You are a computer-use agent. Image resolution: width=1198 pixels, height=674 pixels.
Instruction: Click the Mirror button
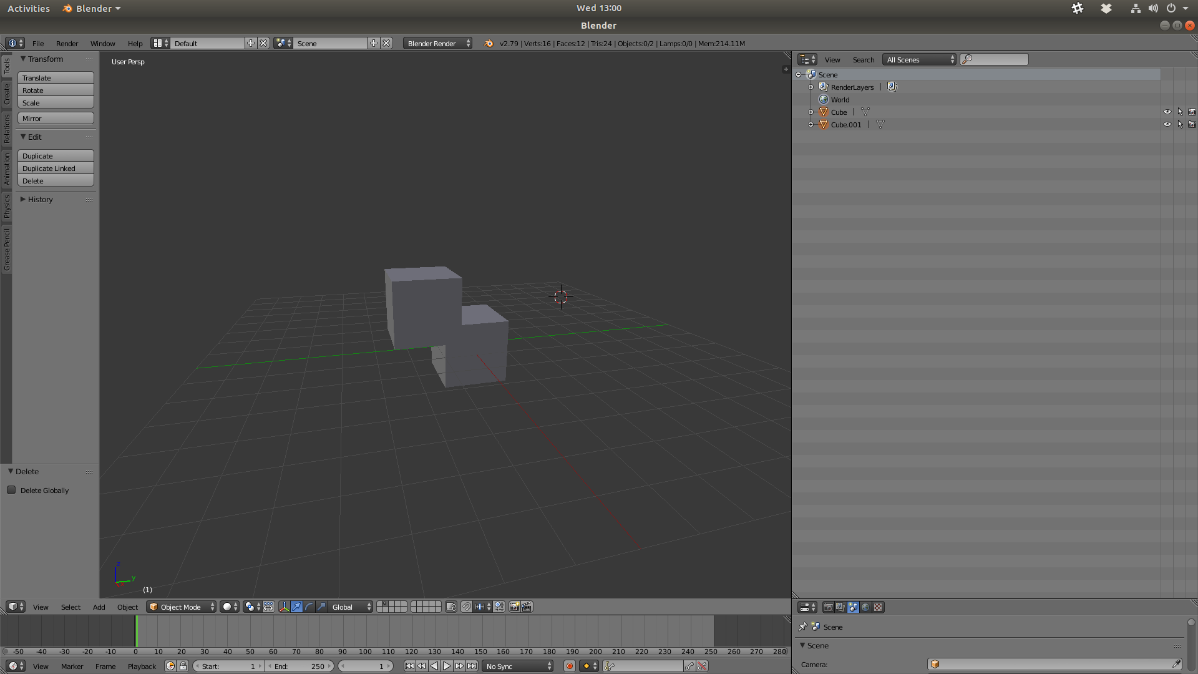click(x=56, y=119)
